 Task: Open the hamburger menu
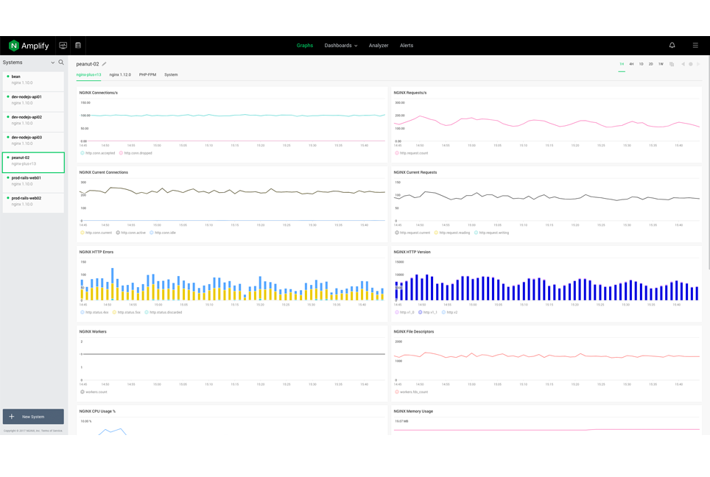tap(695, 45)
